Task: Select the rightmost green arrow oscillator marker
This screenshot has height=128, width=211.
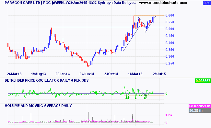Action: [x=146, y=97]
